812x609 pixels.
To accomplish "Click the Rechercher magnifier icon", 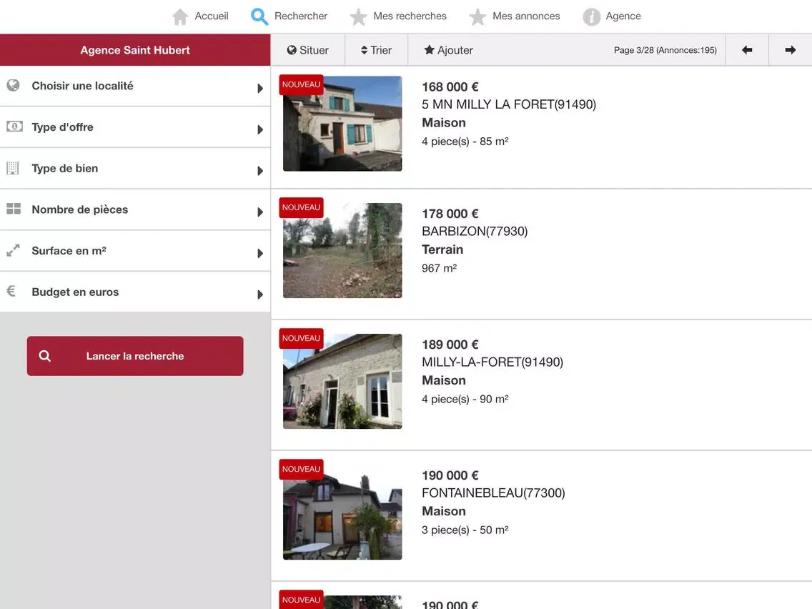I will (x=259, y=16).
